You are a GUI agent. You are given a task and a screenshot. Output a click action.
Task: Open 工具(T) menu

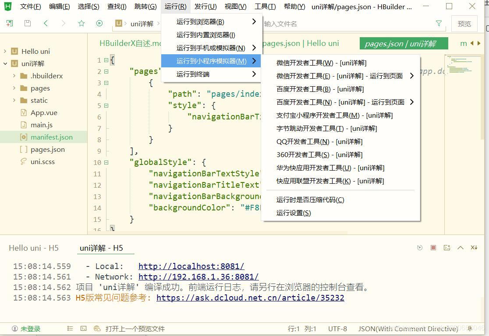[x=265, y=7]
